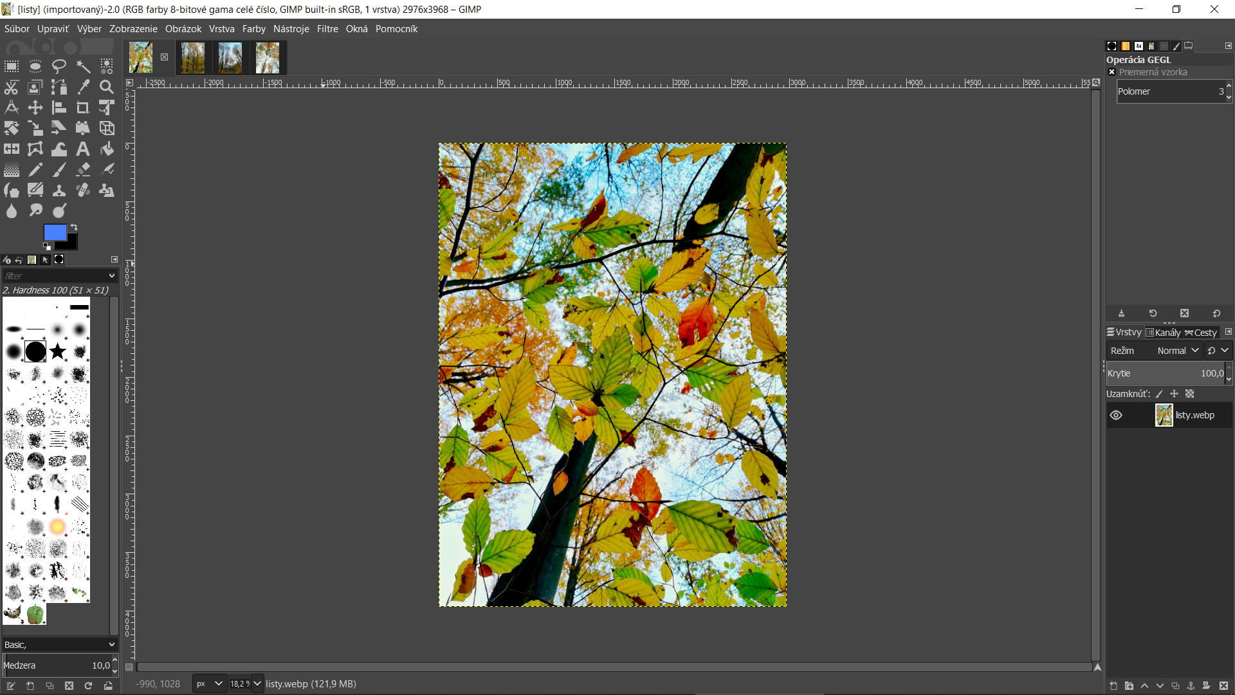The width and height of the screenshot is (1235, 695).
Task: Select the second image tab thumbnail
Action: [x=192, y=58]
